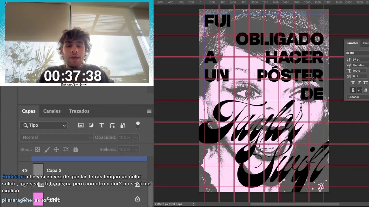This screenshot has height=207, width=369.
Task: Click the Opacidad 100% field
Action: (x=125, y=137)
